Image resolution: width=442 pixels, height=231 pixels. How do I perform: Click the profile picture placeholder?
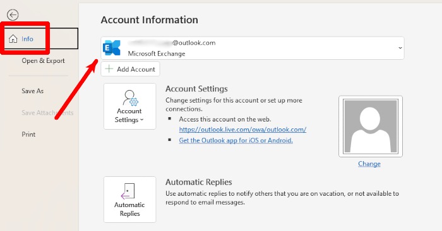click(x=371, y=126)
